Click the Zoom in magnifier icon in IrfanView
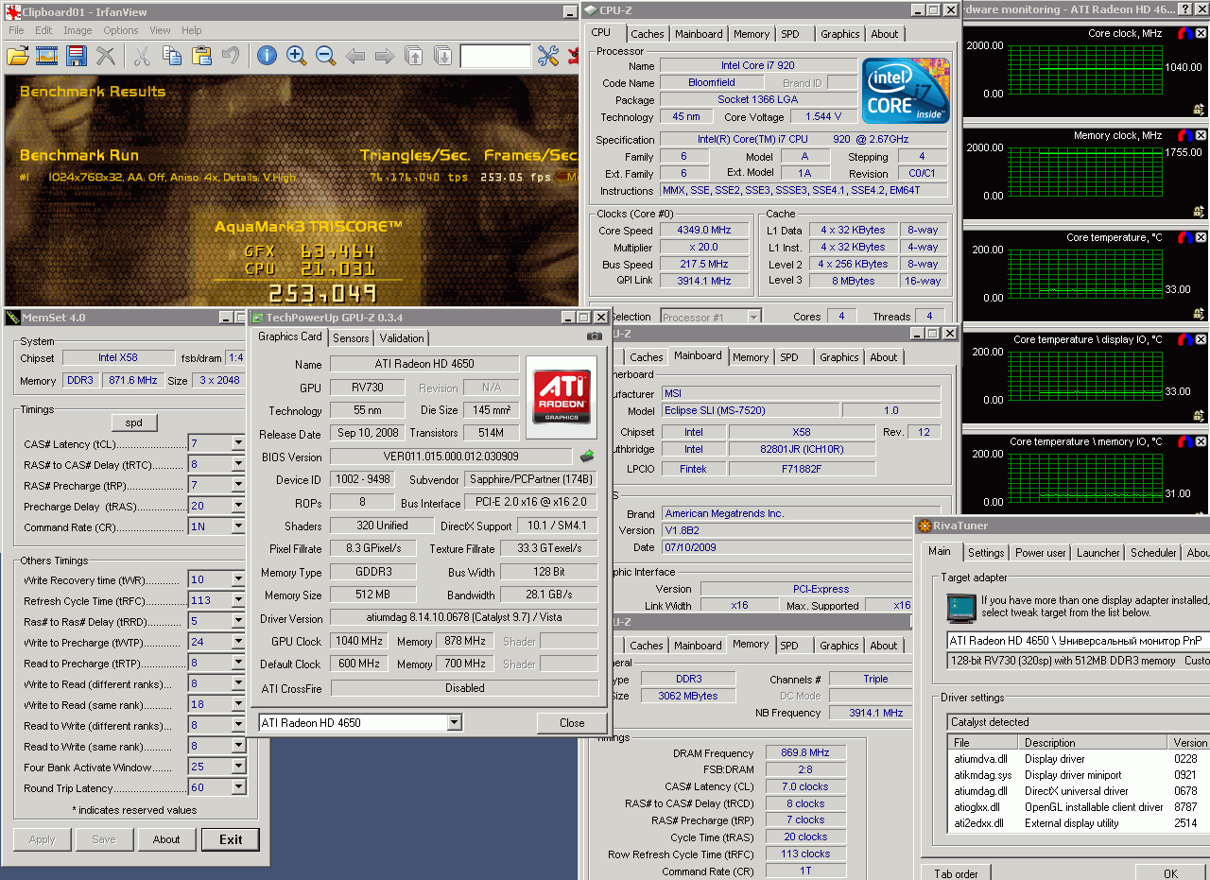Viewport: 1210px width, 880px height. click(x=296, y=56)
